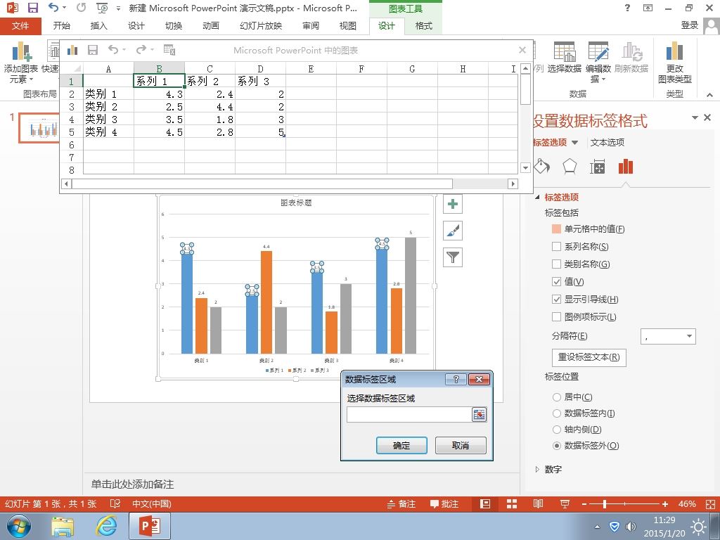Viewport: 720px width, 540px height.
Task: Click Edit Data in Excel icon
Action: (x=169, y=50)
